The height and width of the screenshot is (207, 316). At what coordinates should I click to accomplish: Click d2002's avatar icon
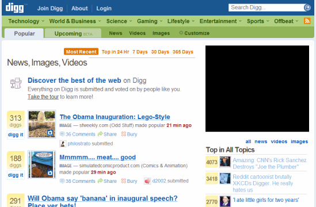coord(147,181)
